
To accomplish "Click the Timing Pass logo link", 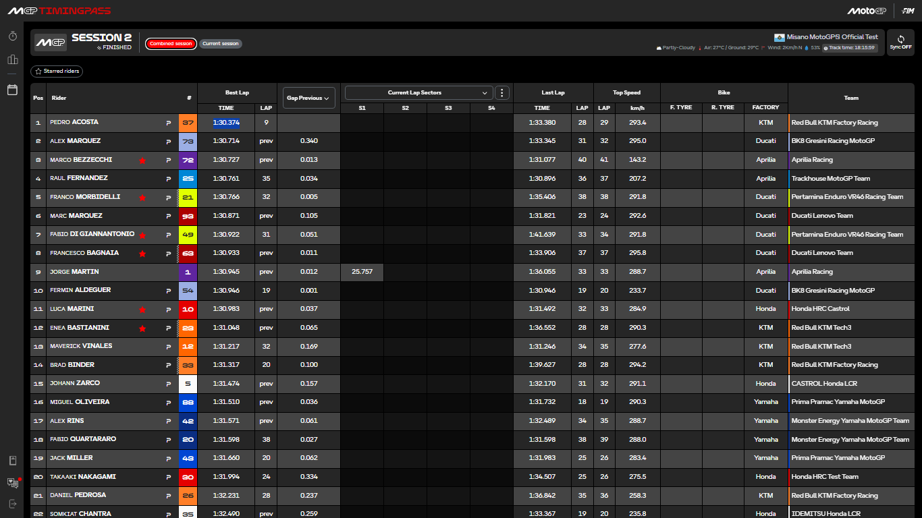I will (x=59, y=11).
